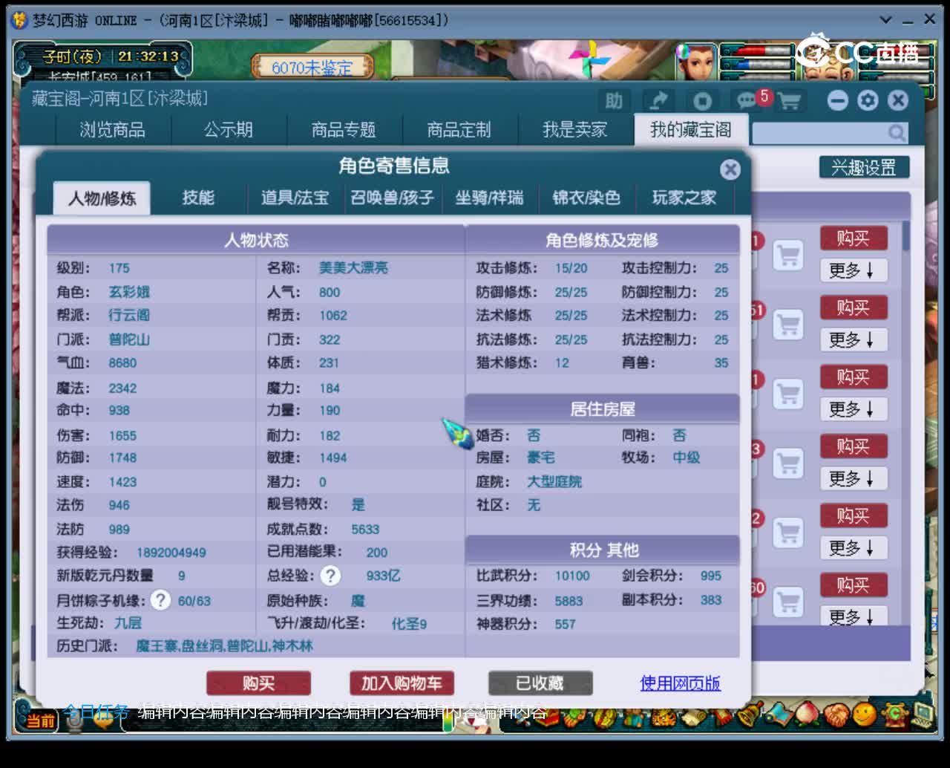Expand 更多 in the second listing row
Screen dimensions: 950x768
pos(853,339)
